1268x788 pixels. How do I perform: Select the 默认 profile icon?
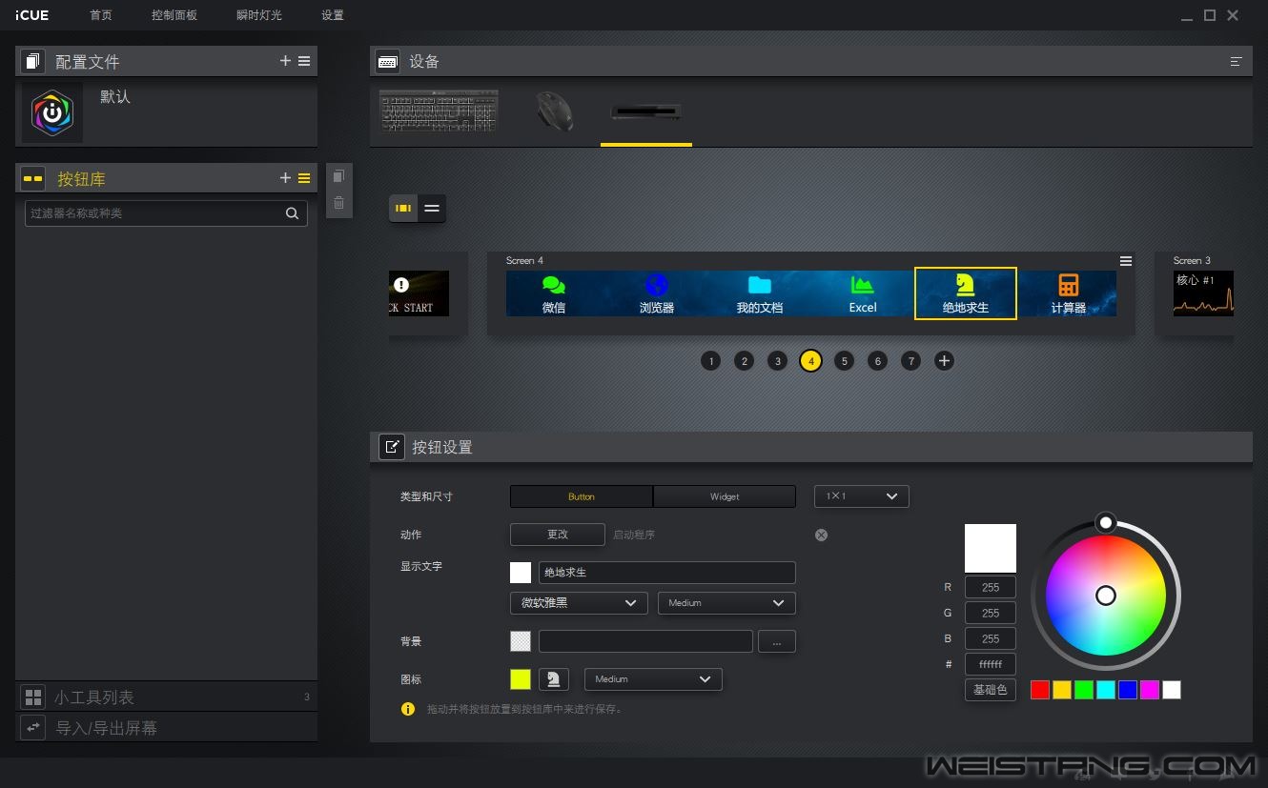coord(52,112)
